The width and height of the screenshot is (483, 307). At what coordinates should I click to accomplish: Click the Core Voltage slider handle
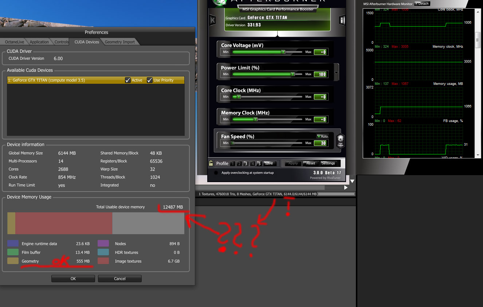283,52
